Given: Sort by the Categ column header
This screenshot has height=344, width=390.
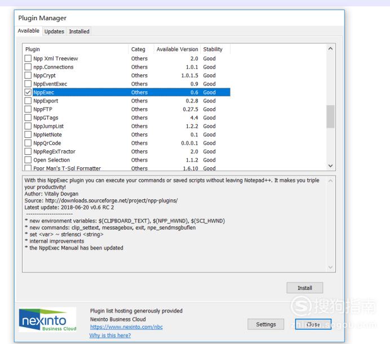Looking at the screenshot, I should 141,49.
